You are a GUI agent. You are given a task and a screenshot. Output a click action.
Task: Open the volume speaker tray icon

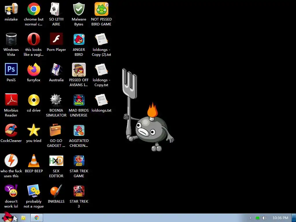pos(264,218)
